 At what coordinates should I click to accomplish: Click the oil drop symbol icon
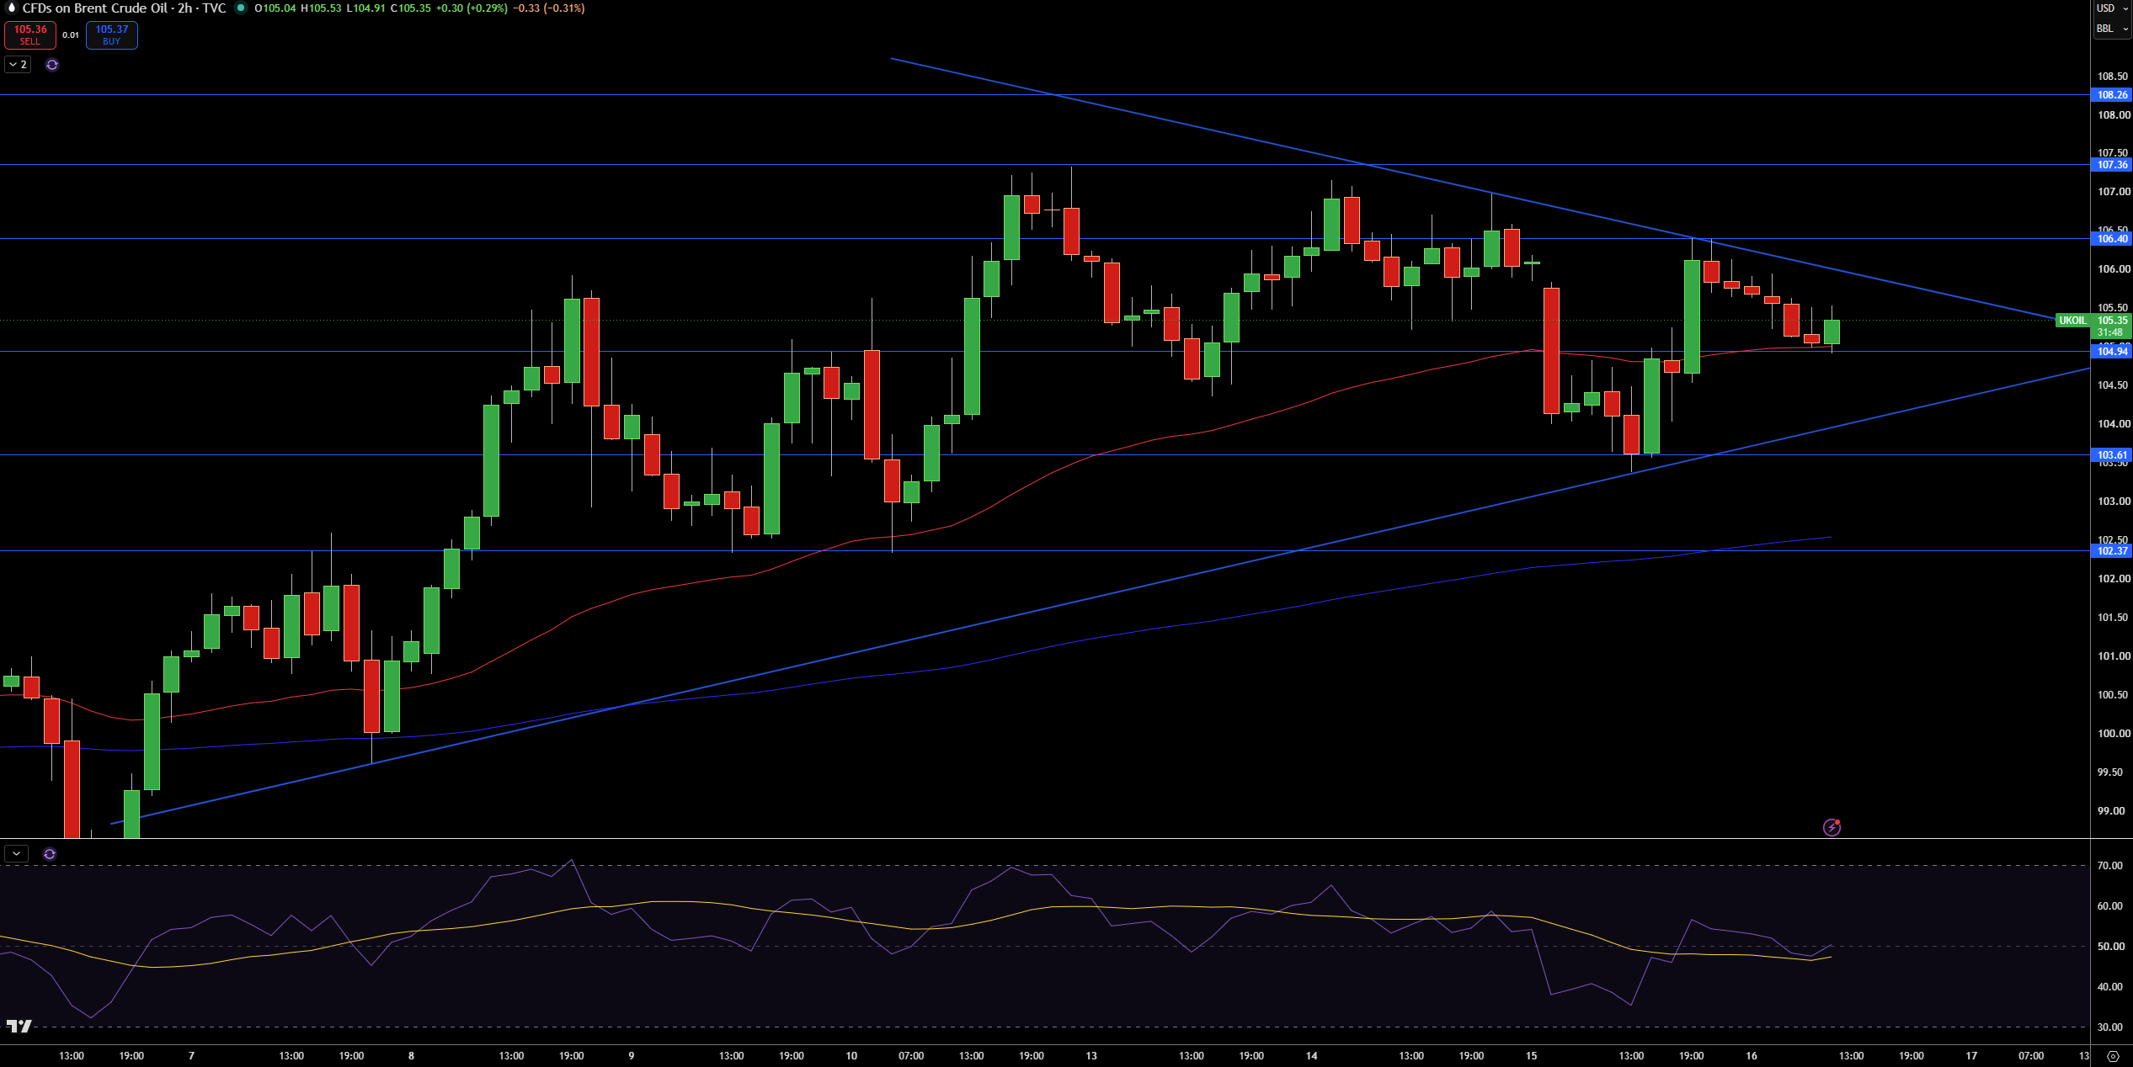(12, 8)
